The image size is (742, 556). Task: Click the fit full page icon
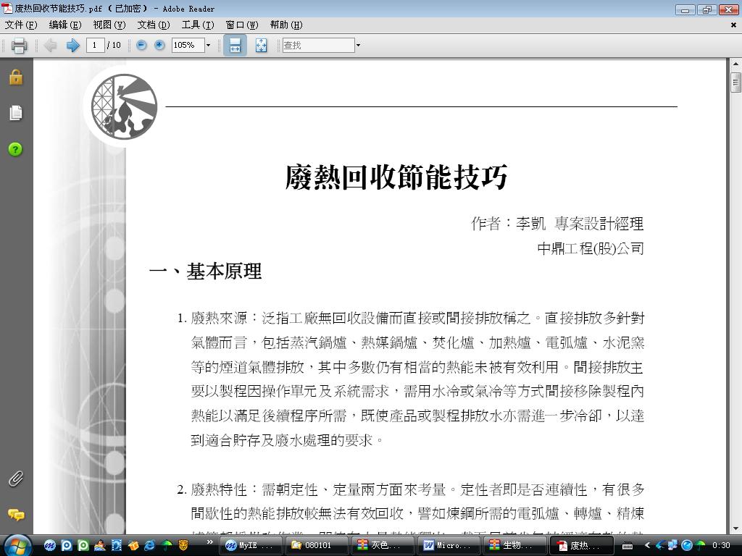(x=261, y=46)
